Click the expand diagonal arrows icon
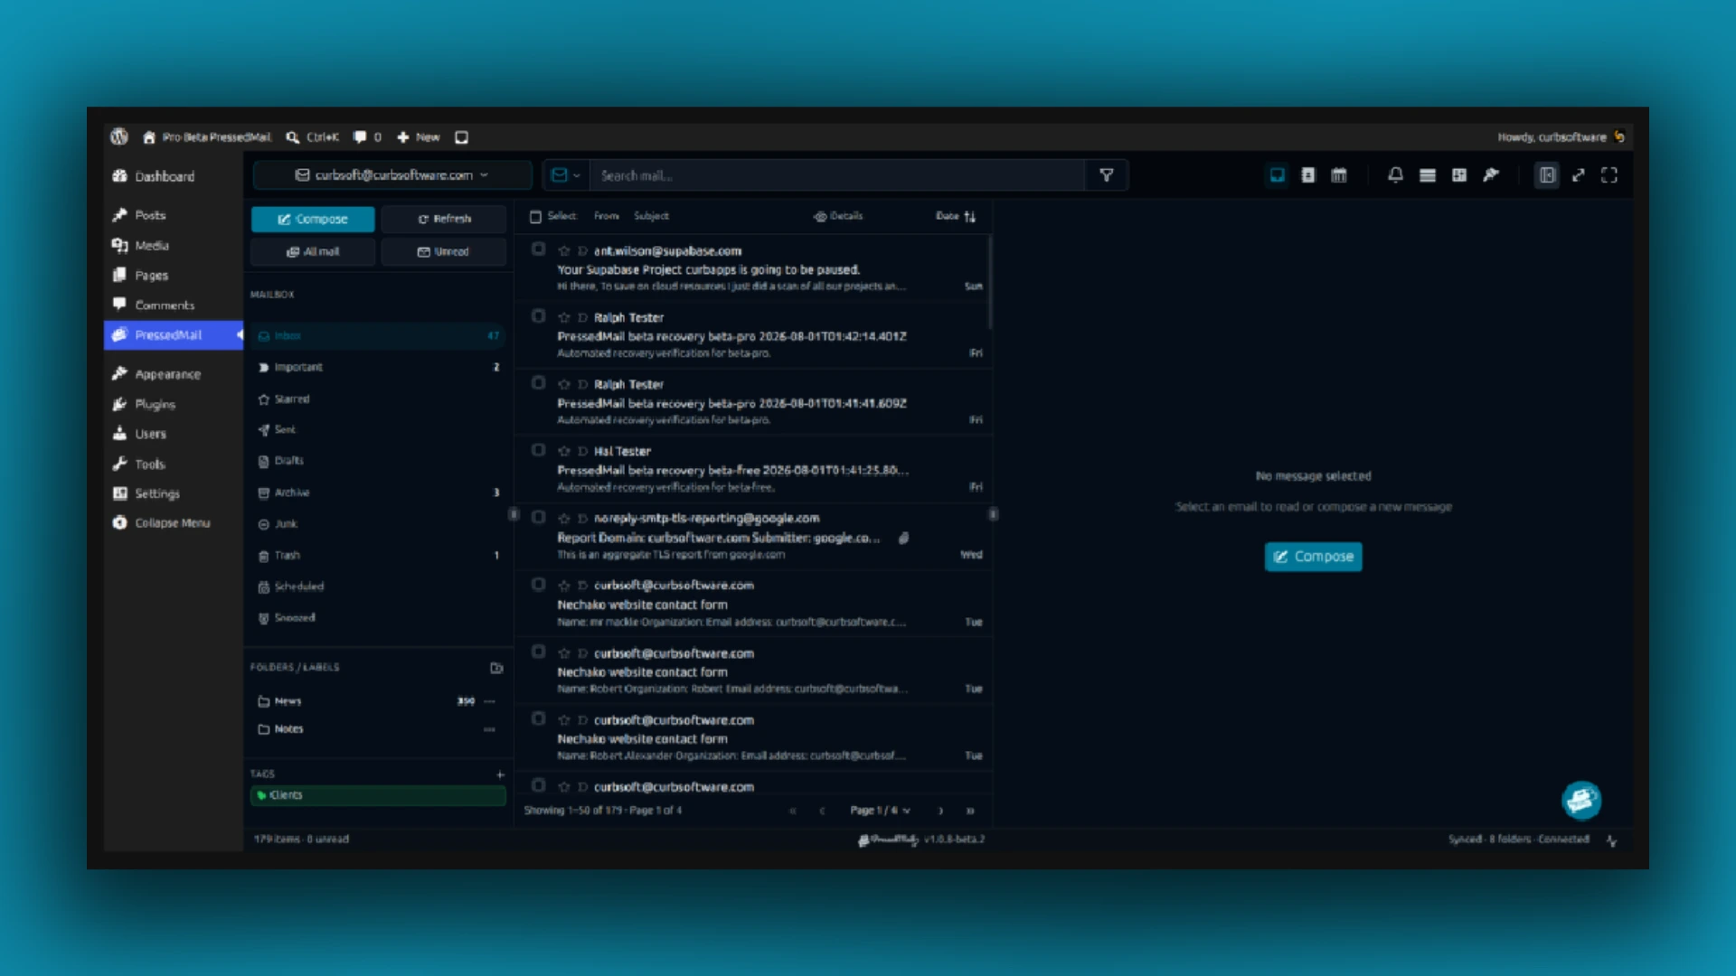 (x=1578, y=175)
